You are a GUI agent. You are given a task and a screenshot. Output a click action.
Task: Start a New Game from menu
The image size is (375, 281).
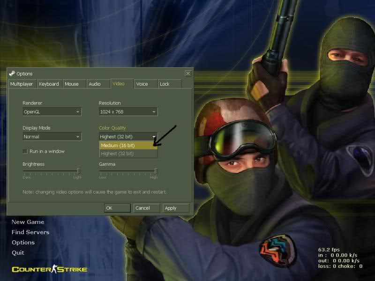[x=28, y=222]
